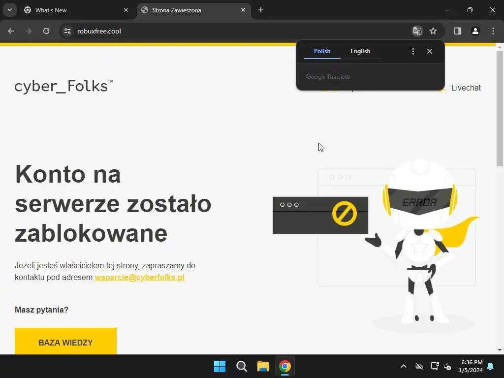Show hidden system tray icons chevron
The image size is (504, 378).
404,366
